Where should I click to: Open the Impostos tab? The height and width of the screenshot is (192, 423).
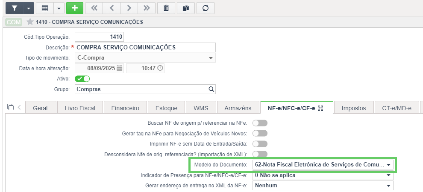coord(354,108)
